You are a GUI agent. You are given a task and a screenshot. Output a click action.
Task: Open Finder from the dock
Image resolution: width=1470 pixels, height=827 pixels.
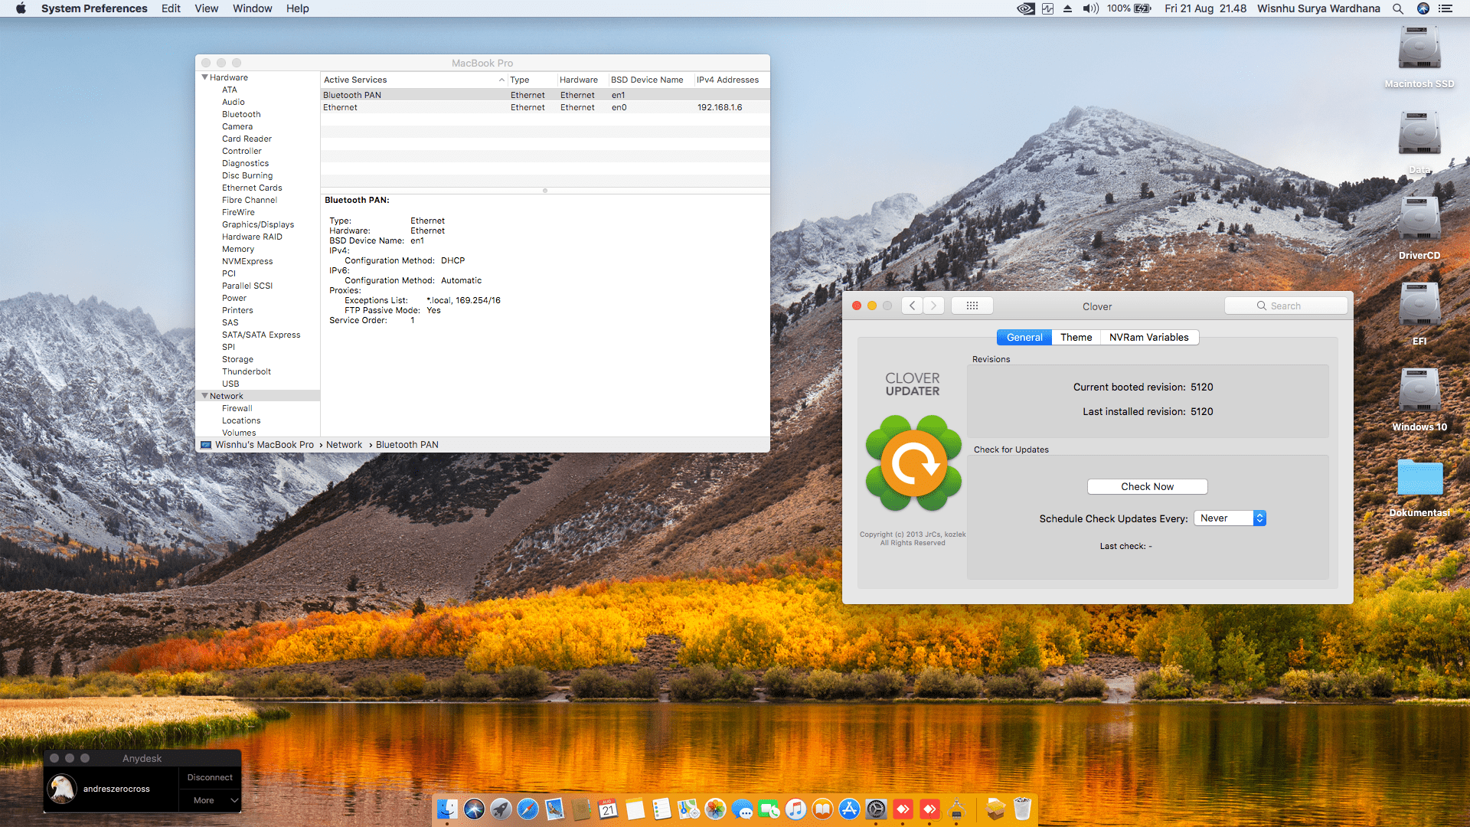[447, 809]
